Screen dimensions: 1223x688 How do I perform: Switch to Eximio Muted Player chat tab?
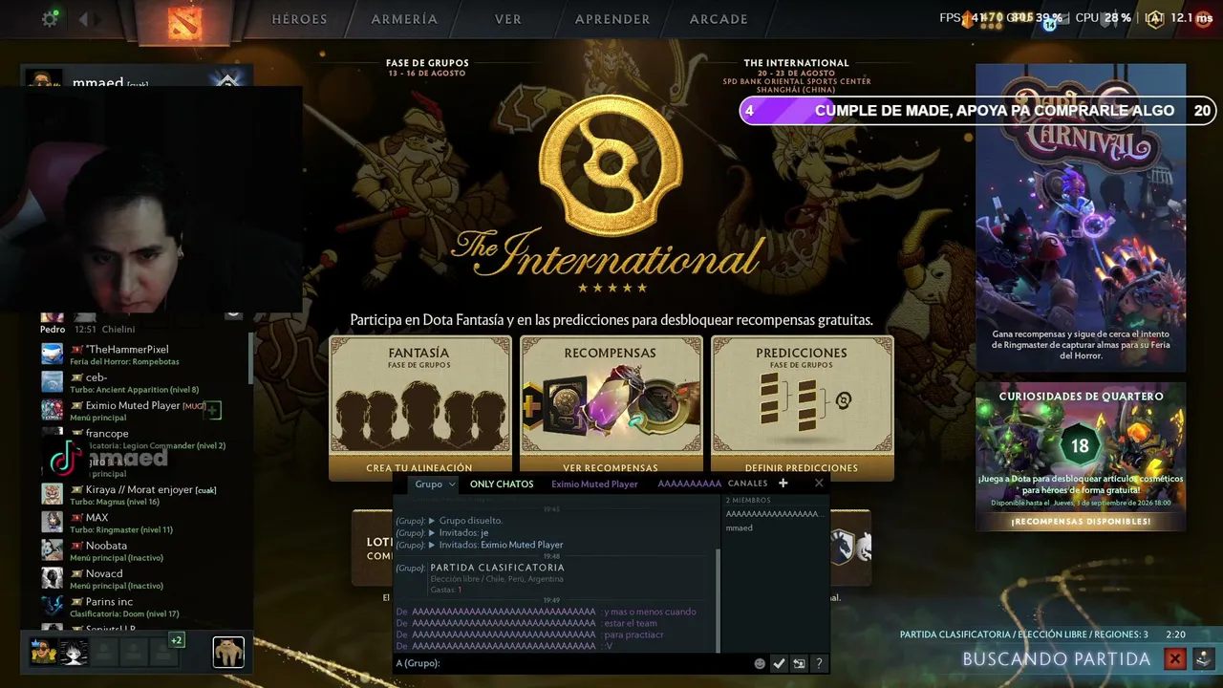click(594, 484)
